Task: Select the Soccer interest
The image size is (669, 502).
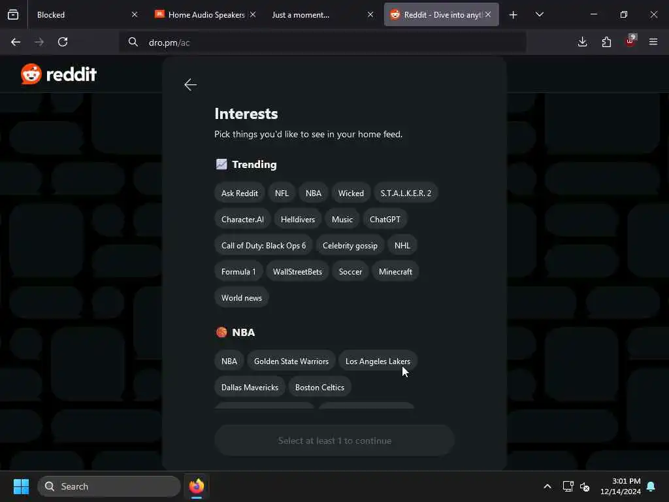Action: [350, 272]
